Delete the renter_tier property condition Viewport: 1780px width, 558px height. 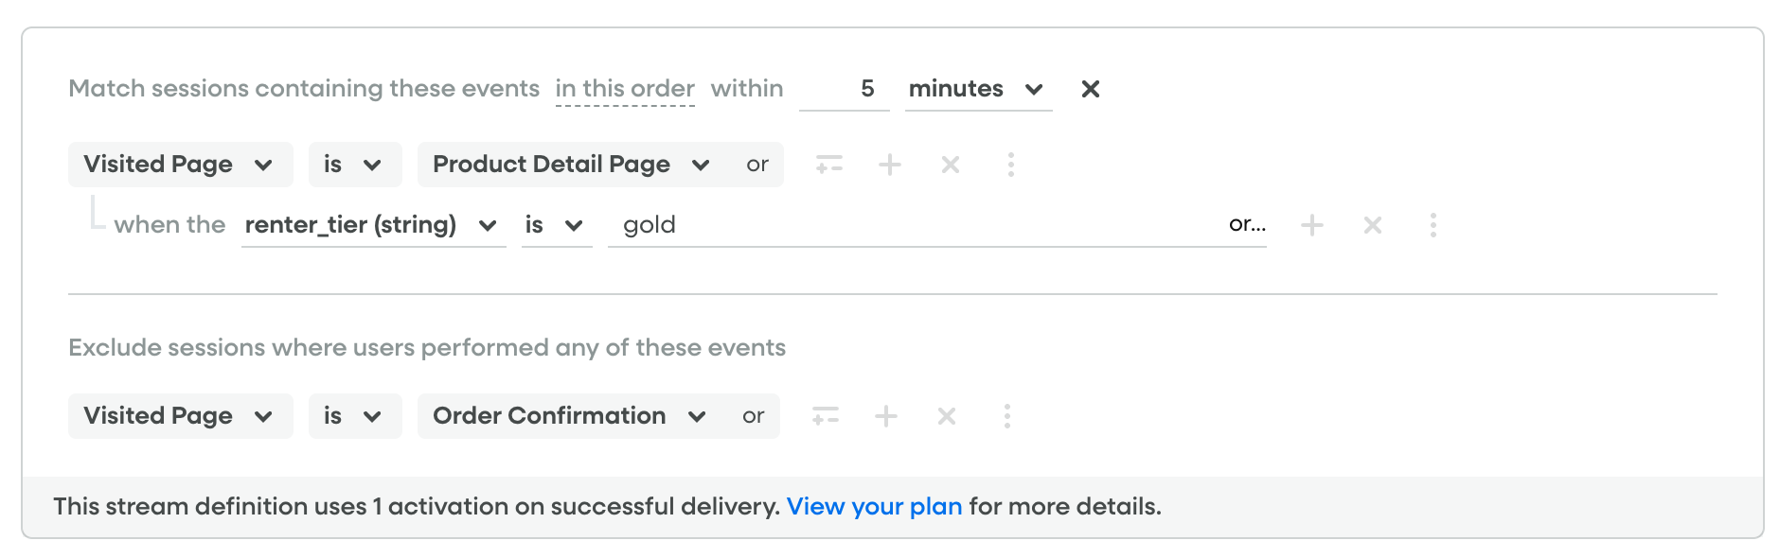pos(1373,225)
